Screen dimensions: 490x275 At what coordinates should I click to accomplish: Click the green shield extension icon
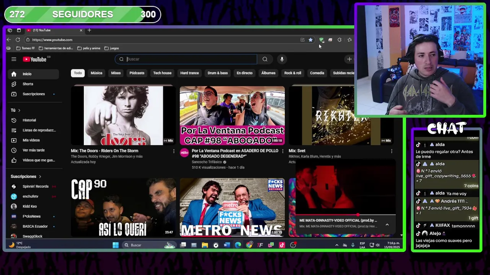tap(321, 40)
